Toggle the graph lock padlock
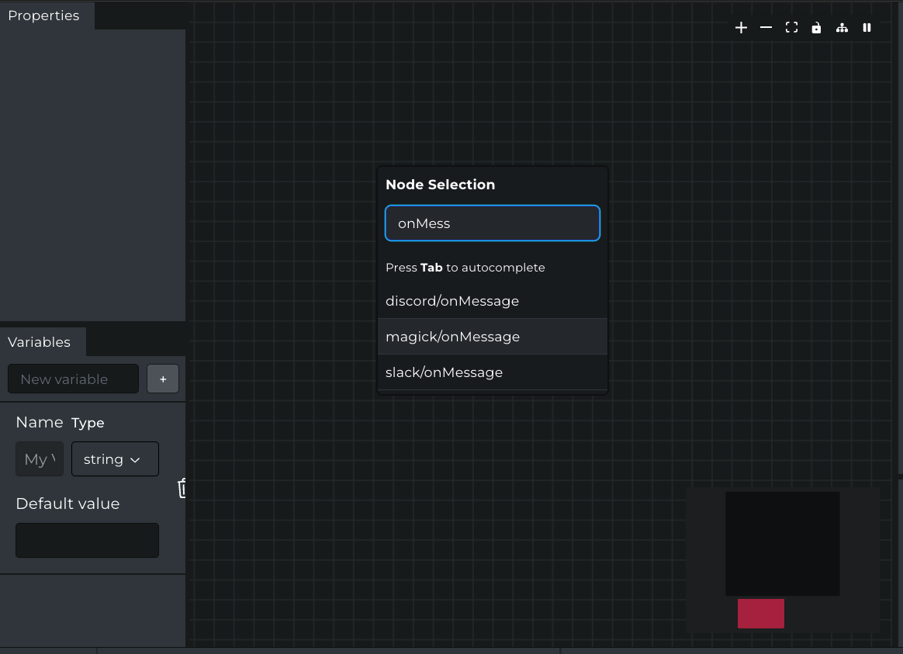This screenshot has height=654, width=903. (x=816, y=27)
